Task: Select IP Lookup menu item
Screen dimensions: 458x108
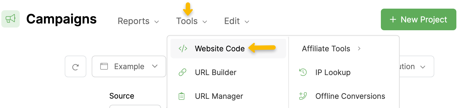Action: click(333, 72)
